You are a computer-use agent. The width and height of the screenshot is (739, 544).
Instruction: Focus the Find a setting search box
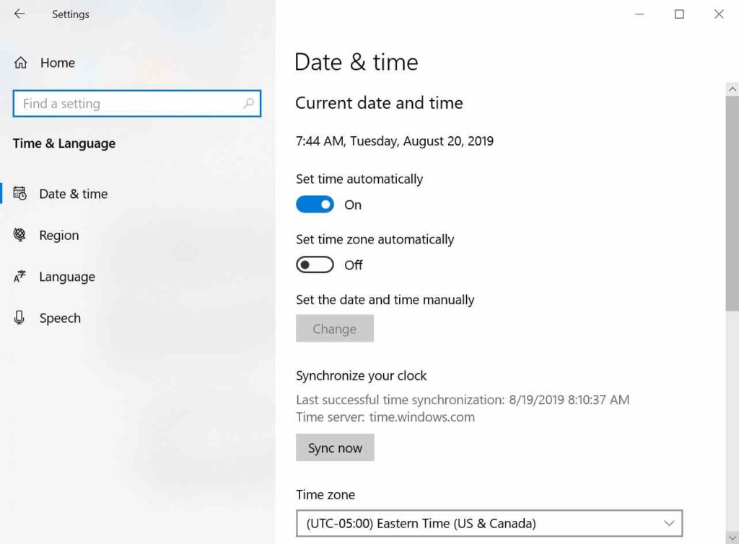pos(136,104)
